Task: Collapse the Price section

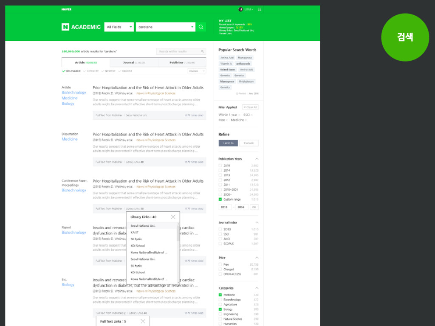Action: point(257,258)
